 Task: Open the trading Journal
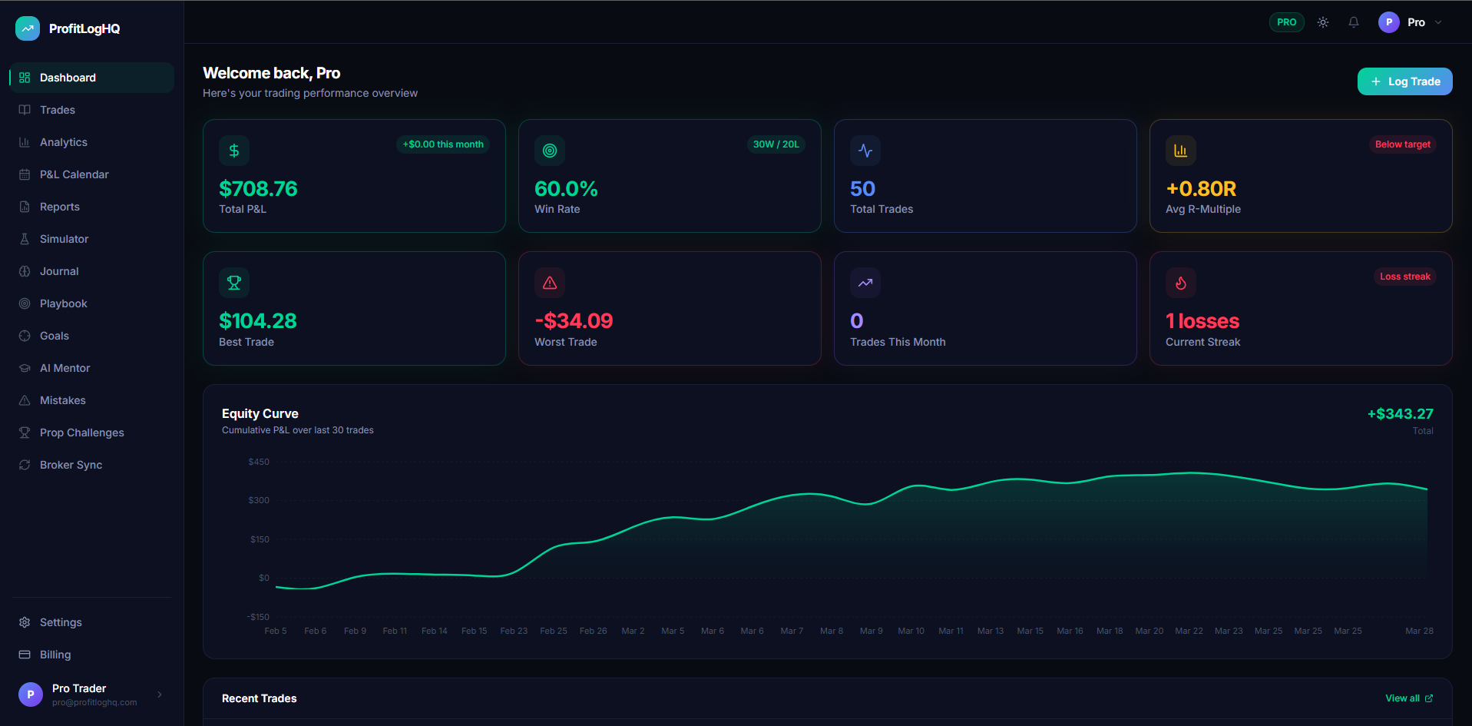pos(59,270)
